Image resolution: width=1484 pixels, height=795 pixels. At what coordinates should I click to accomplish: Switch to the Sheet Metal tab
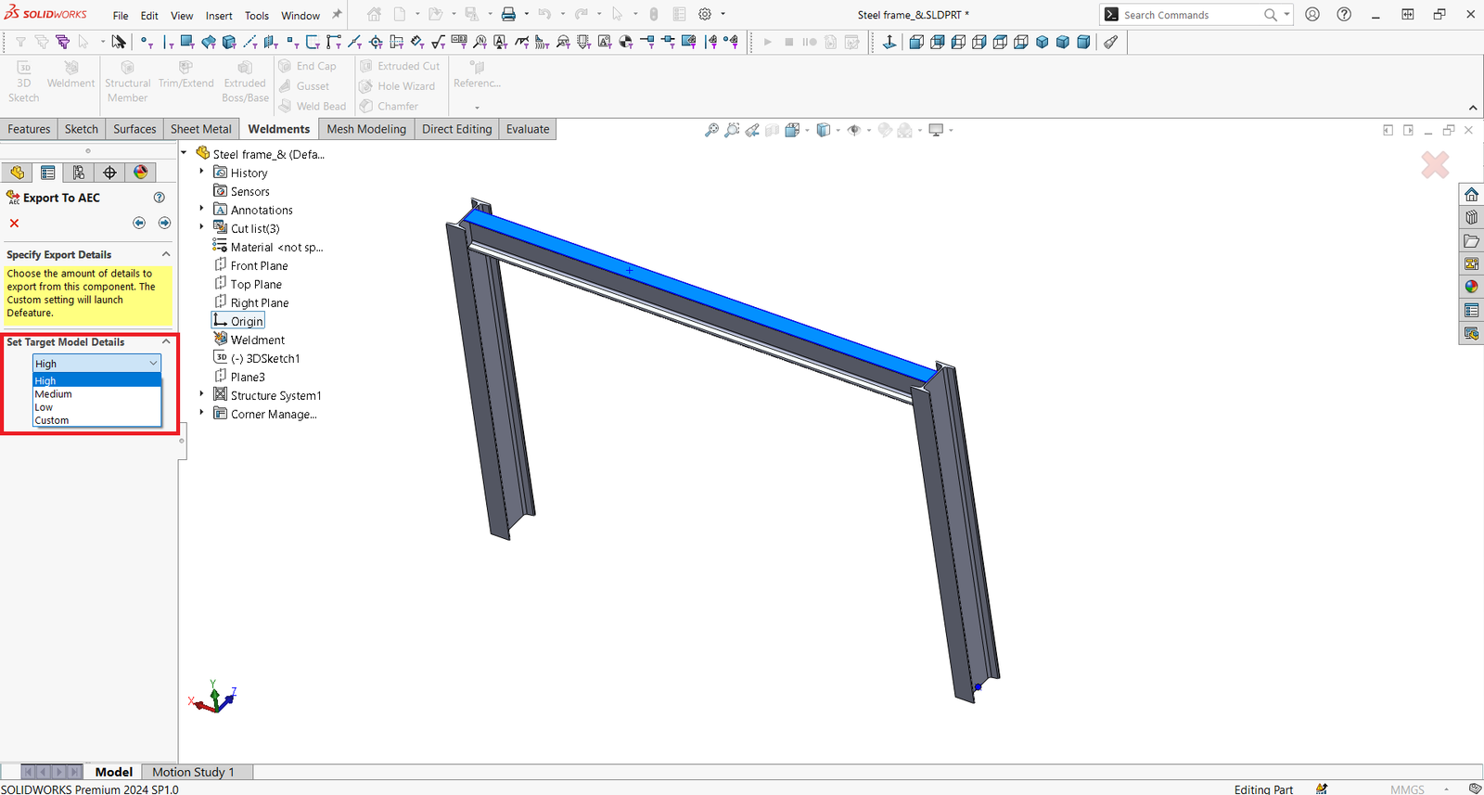pyautogui.click(x=200, y=129)
